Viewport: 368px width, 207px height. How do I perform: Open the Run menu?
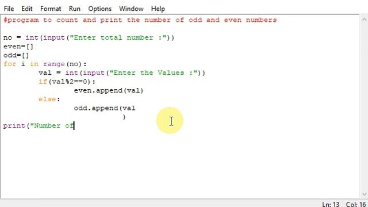75,9
